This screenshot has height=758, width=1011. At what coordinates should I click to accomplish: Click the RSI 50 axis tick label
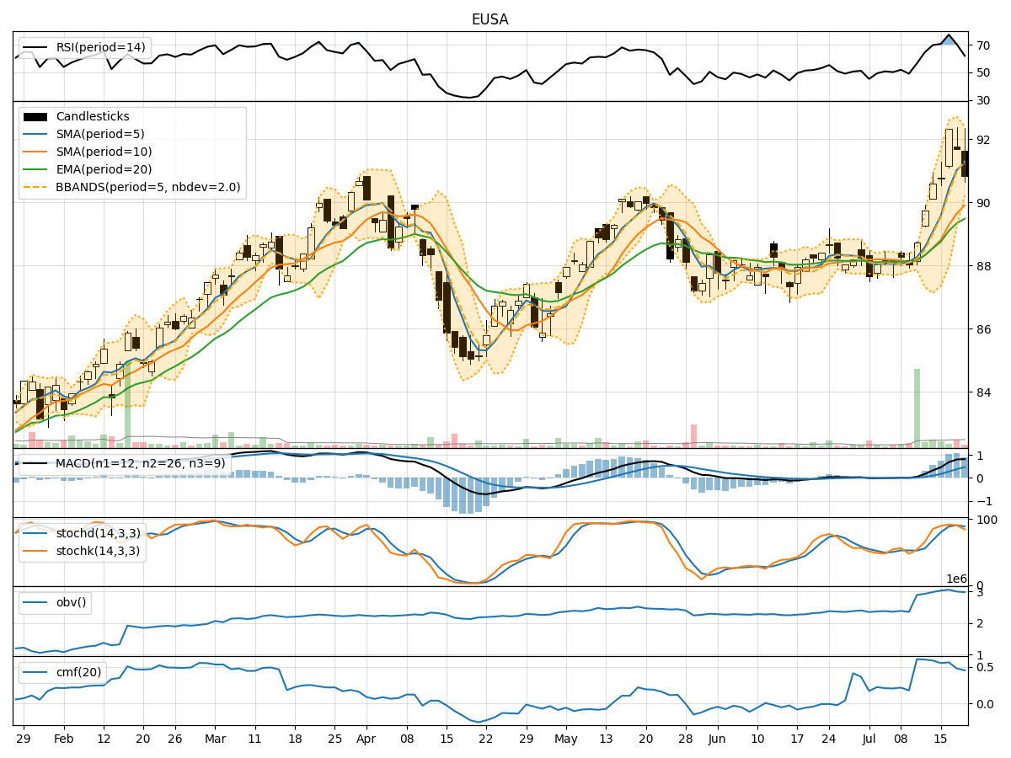[x=983, y=73]
